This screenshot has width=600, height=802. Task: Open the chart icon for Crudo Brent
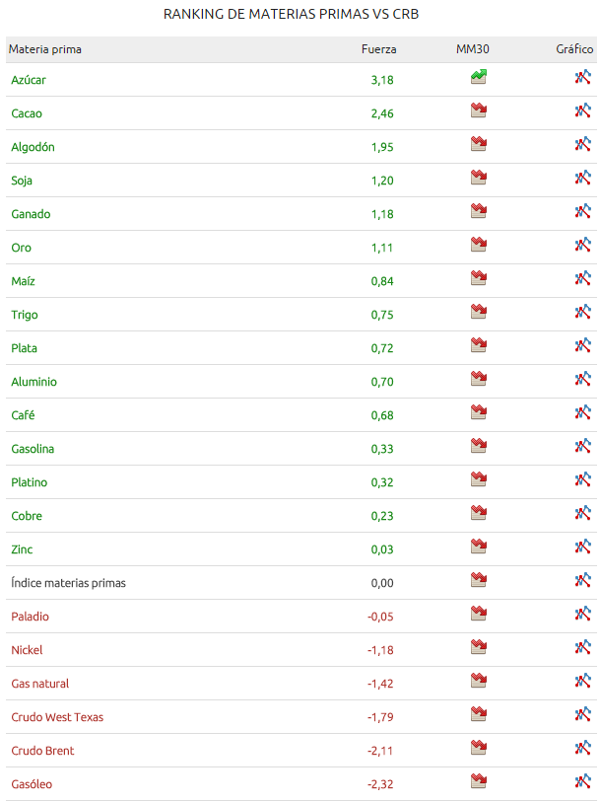(582, 748)
